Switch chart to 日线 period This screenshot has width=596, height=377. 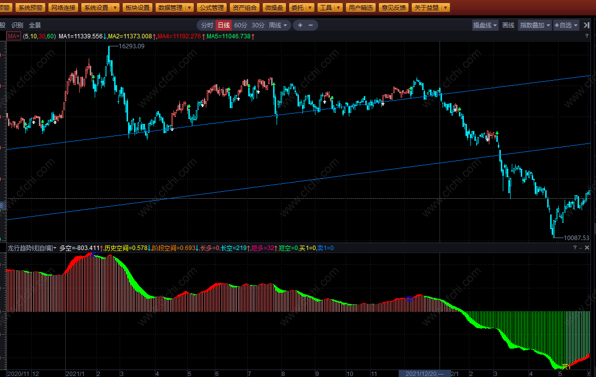(224, 25)
